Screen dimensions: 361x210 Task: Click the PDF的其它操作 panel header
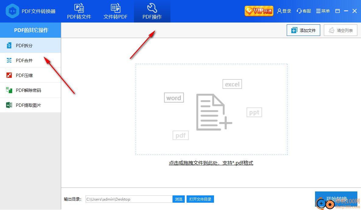(30, 30)
